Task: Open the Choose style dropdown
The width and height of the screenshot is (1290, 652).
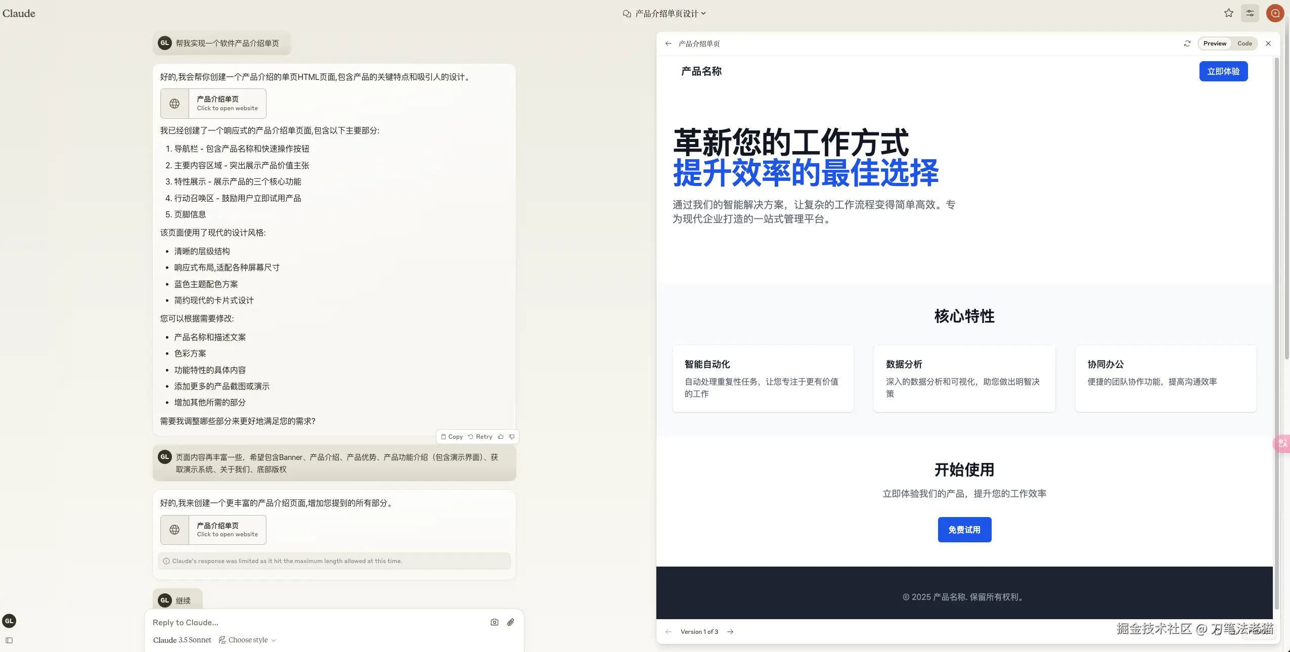Action: click(247, 640)
